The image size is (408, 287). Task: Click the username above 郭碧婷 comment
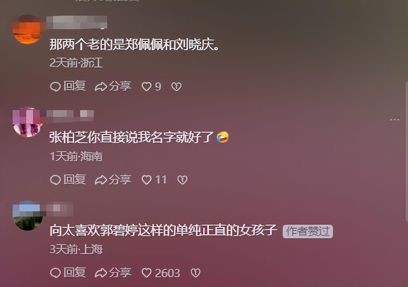pyautogui.click(x=60, y=208)
